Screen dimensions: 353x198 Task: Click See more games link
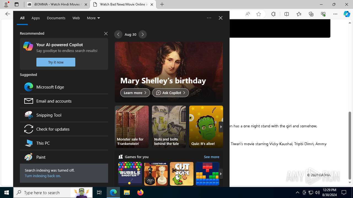[x=212, y=157]
